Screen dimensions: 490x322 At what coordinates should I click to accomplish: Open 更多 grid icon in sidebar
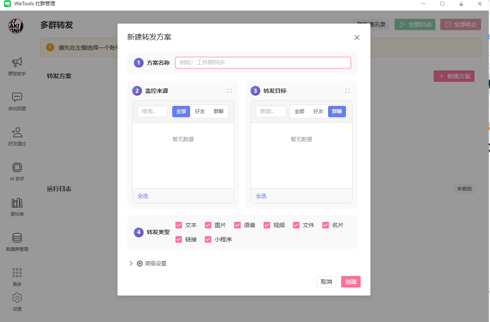pyautogui.click(x=17, y=273)
